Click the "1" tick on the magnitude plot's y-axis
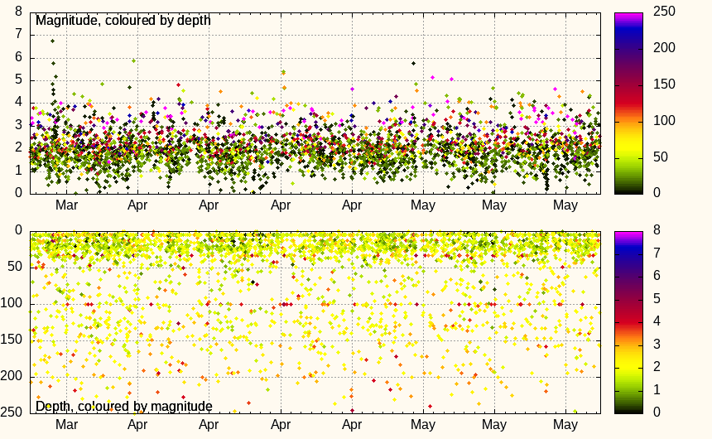Viewport: 712px width, 439px height. tap(18, 170)
